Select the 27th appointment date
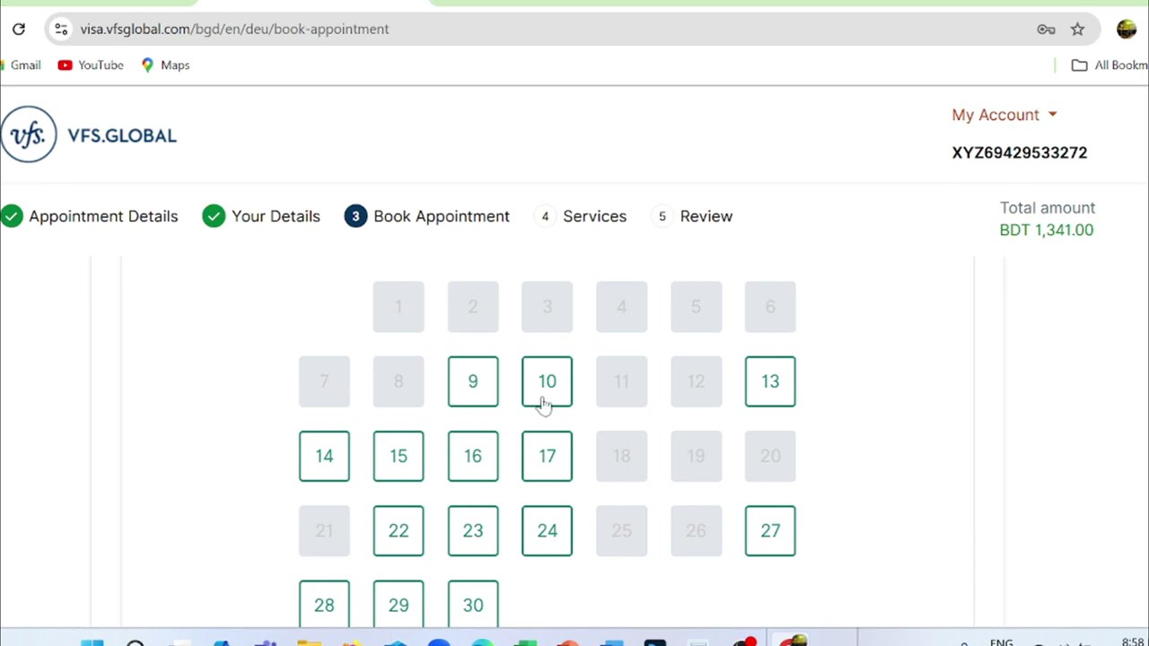Viewport: 1149px width, 646px height. 770,530
